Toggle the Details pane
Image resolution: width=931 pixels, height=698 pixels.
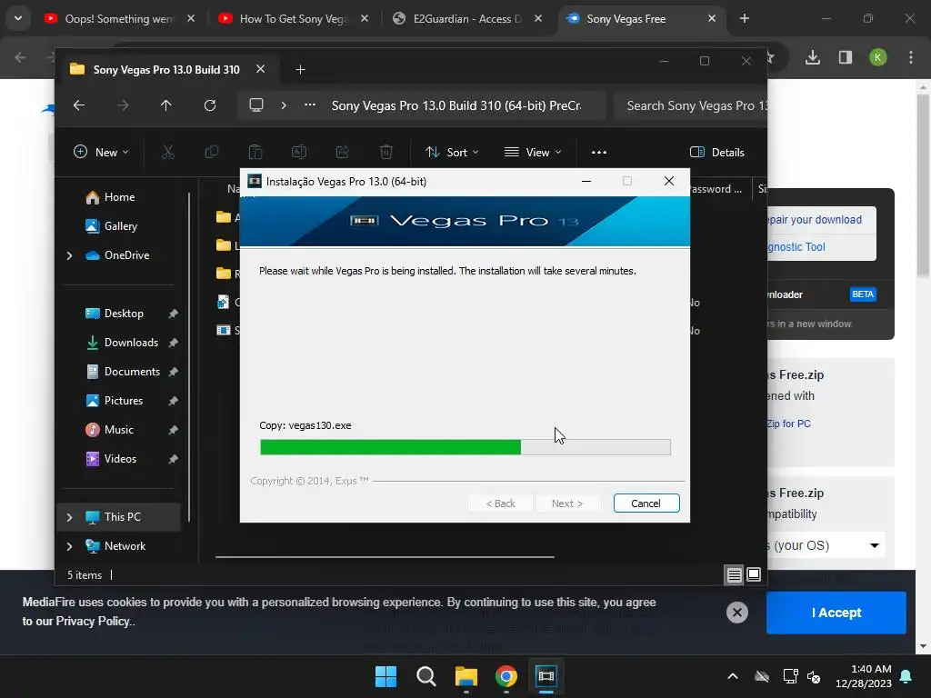(x=717, y=153)
